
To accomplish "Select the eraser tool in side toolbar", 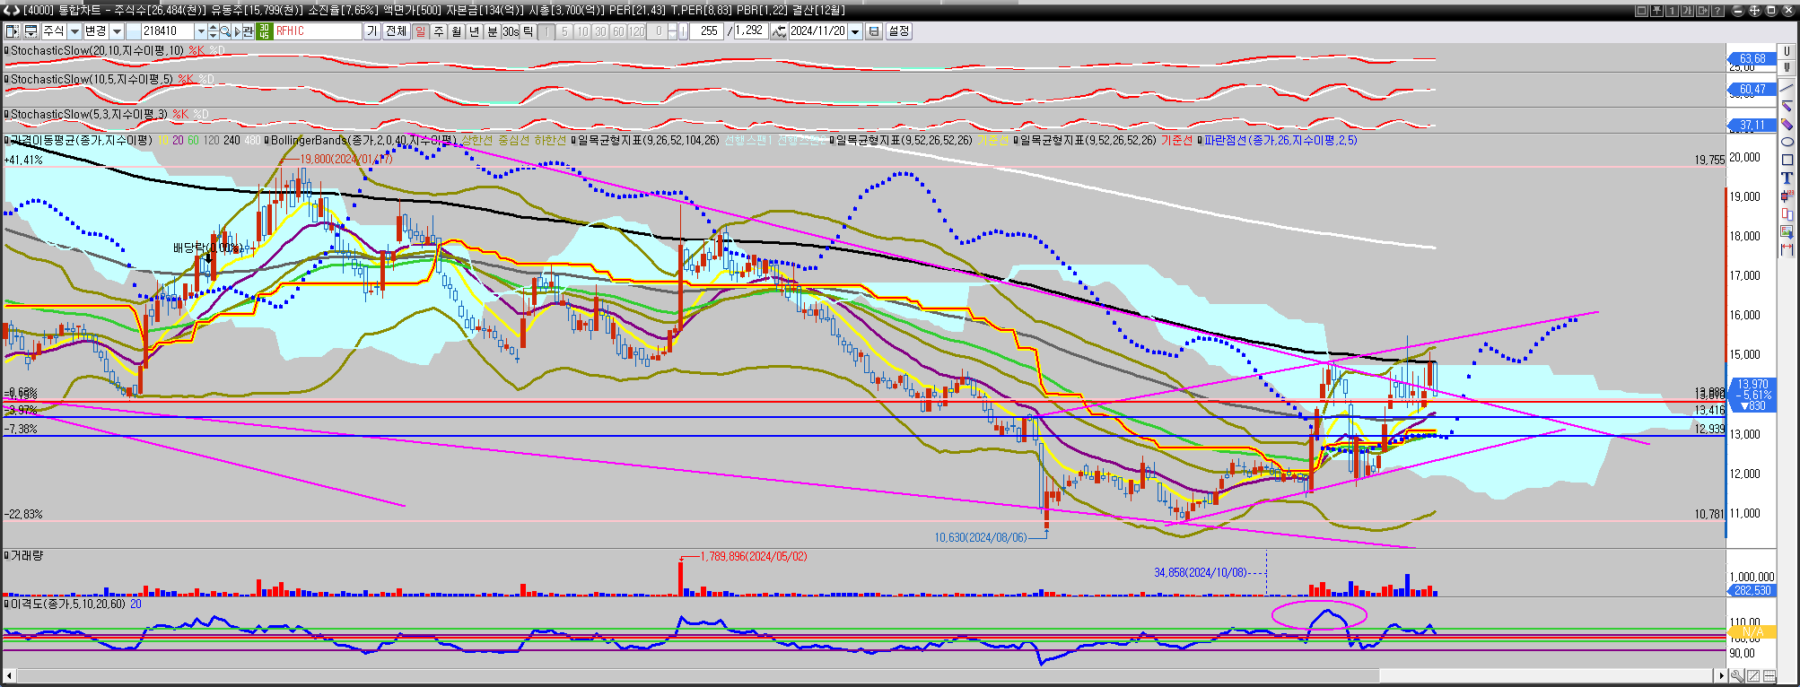I will tap(1787, 124).
